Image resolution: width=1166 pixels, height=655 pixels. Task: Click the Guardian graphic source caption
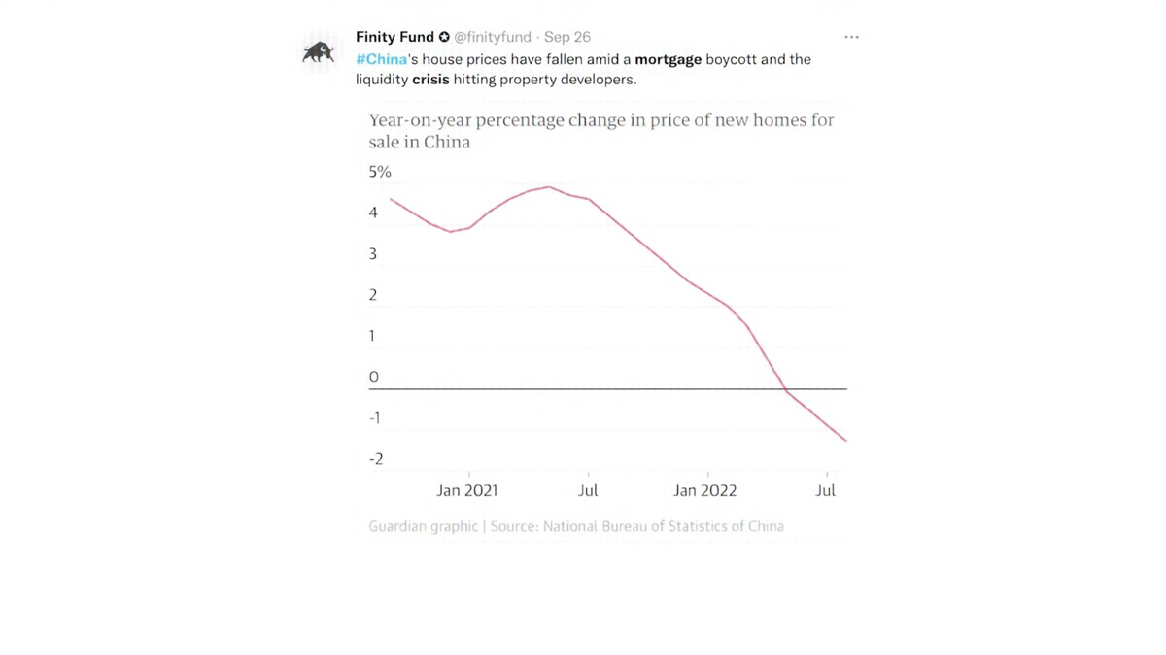(576, 526)
